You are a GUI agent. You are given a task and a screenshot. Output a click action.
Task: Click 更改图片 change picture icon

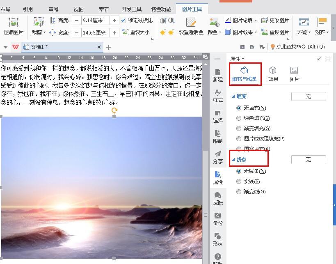tap(265, 21)
